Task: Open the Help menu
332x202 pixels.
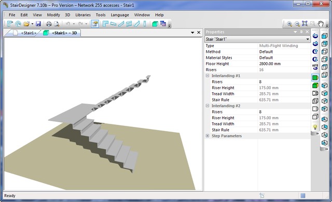Action: pos(159,15)
